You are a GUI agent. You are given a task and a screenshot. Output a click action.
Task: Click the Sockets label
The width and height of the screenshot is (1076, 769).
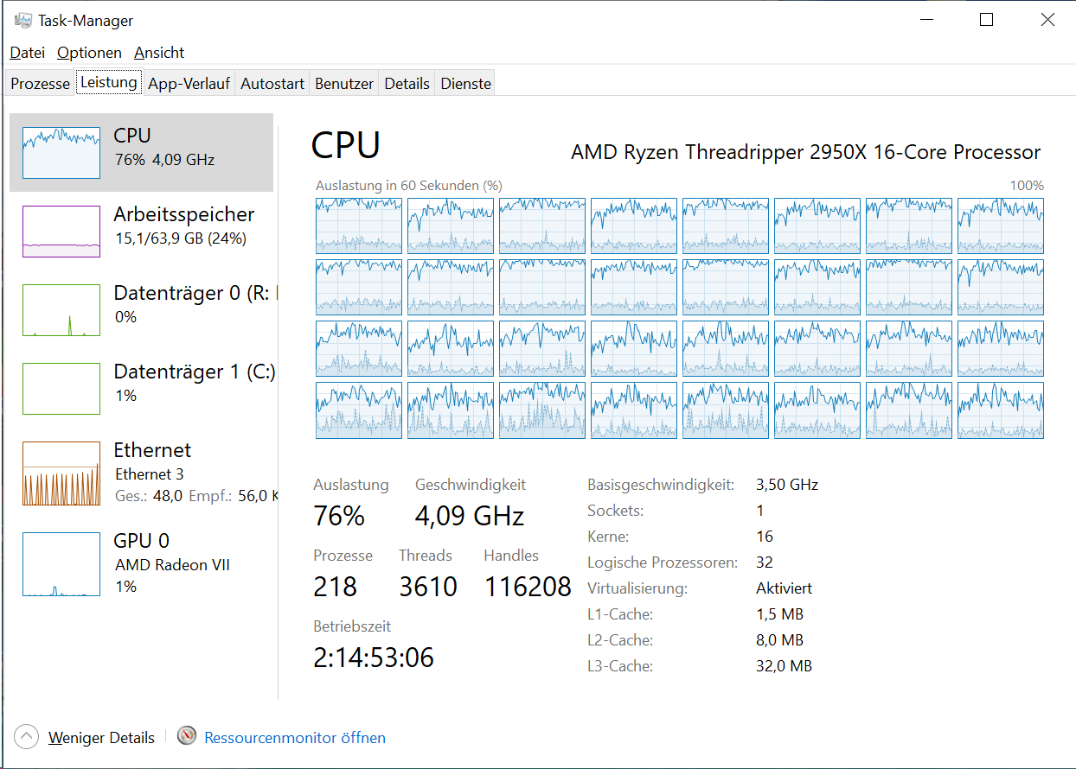click(x=615, y=511)
